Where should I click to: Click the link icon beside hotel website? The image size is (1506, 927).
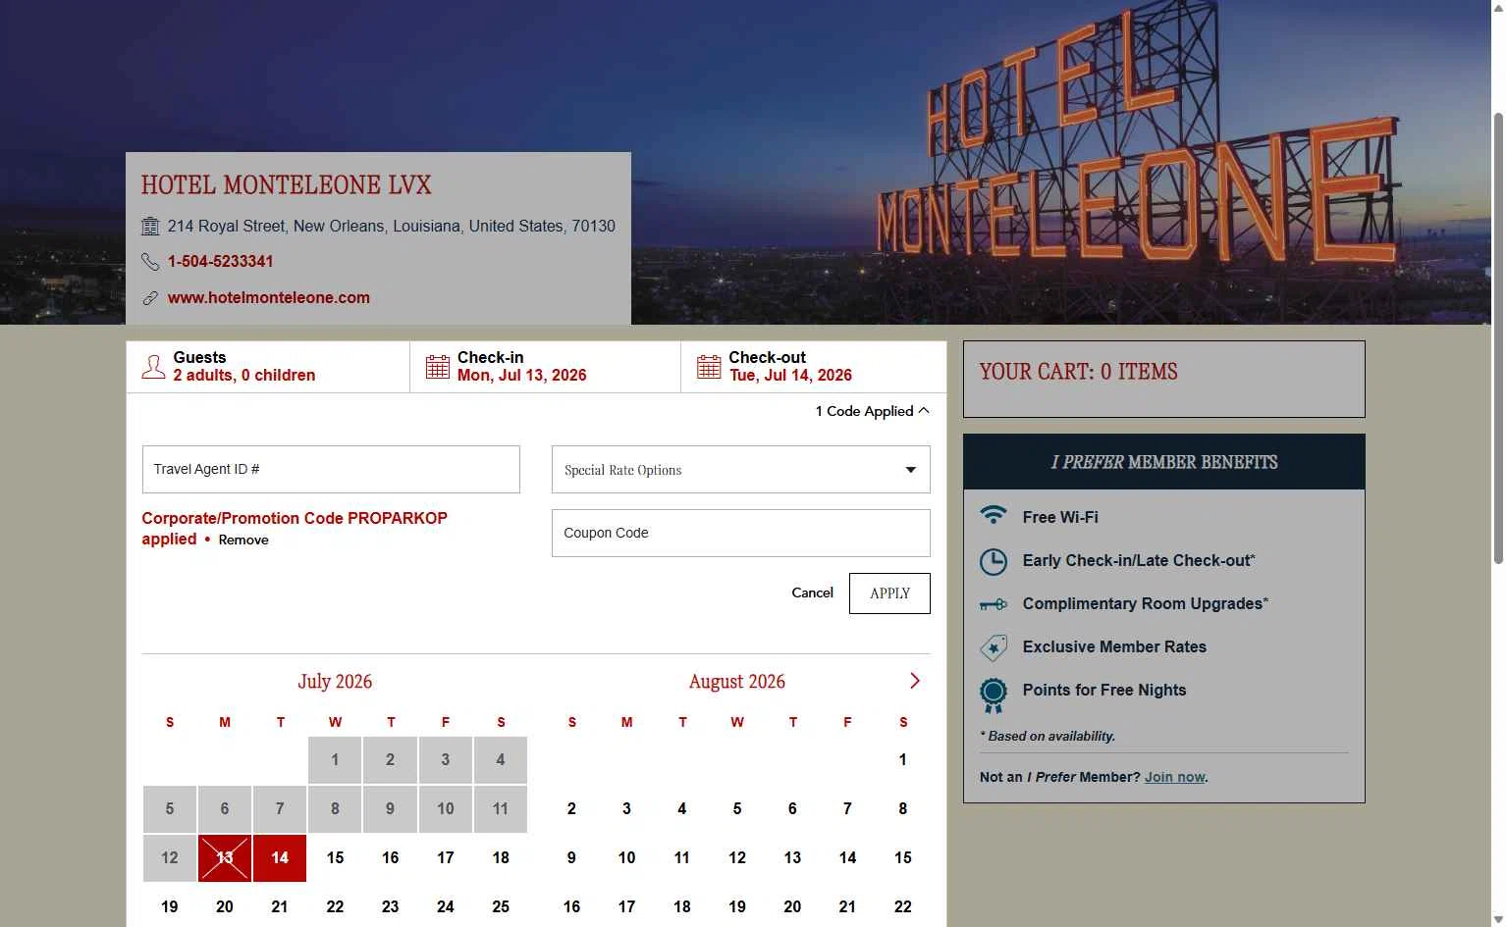tap(150, 297)
